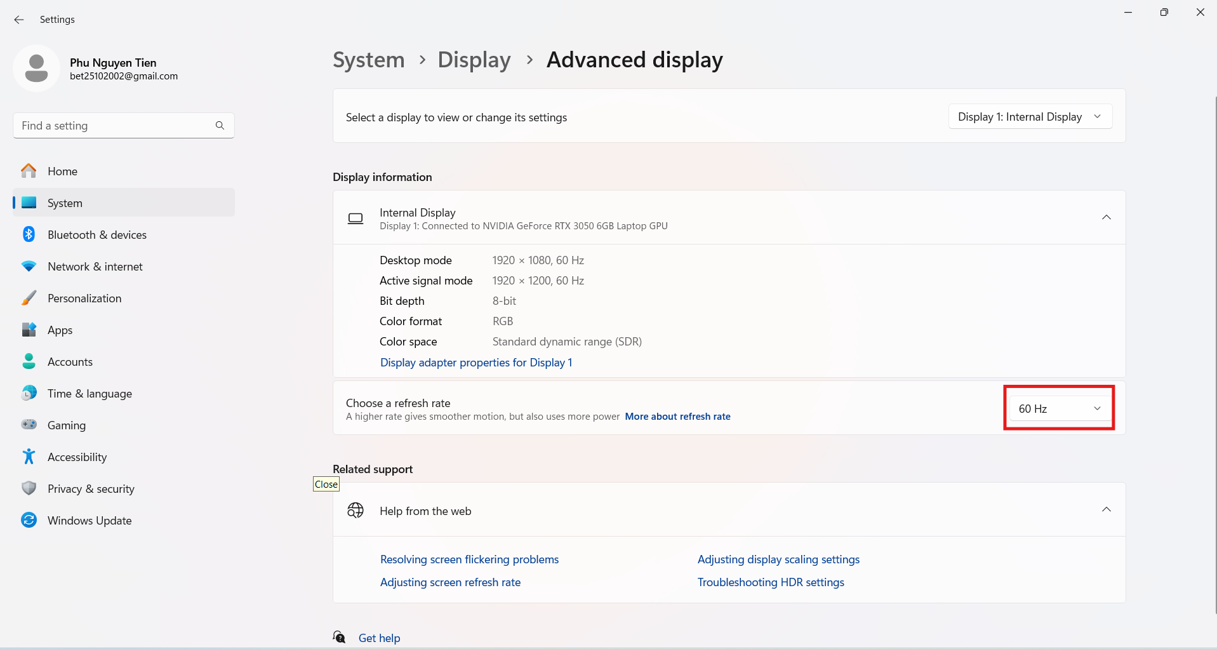Click the Get help chat icon
Screen dimensions: 1217x649
[x=340, y=637]
